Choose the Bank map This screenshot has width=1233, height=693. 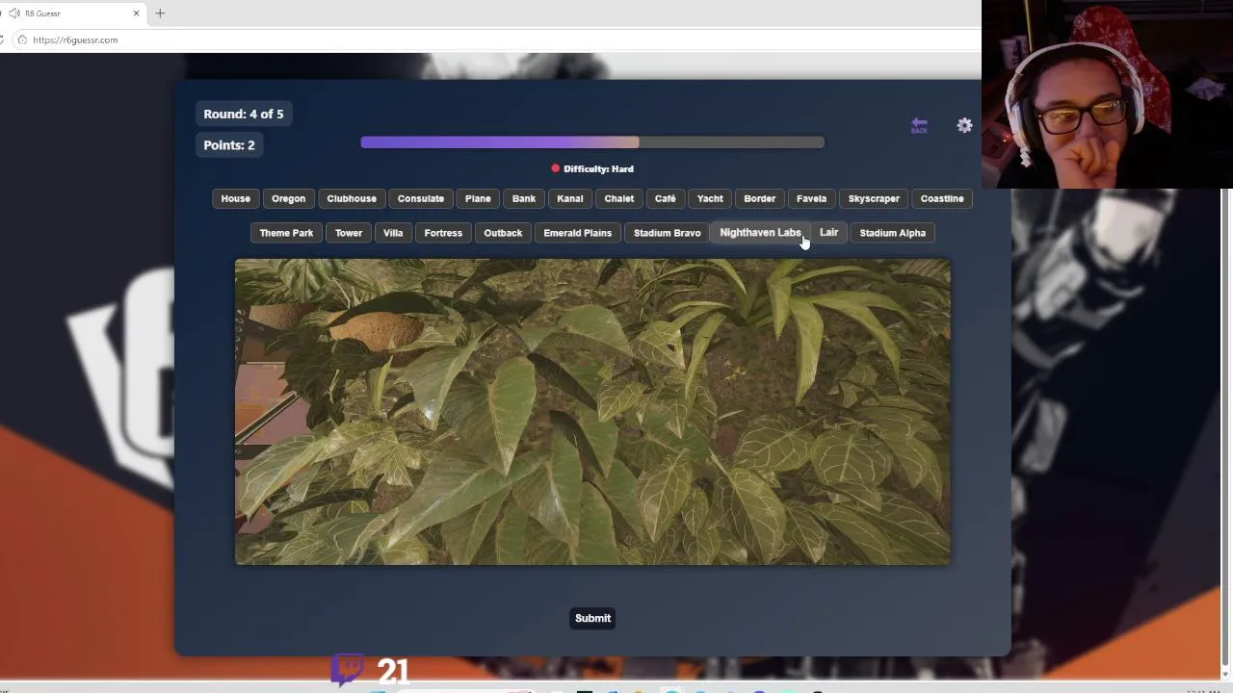pyautogui.click(x=524, y=198)
